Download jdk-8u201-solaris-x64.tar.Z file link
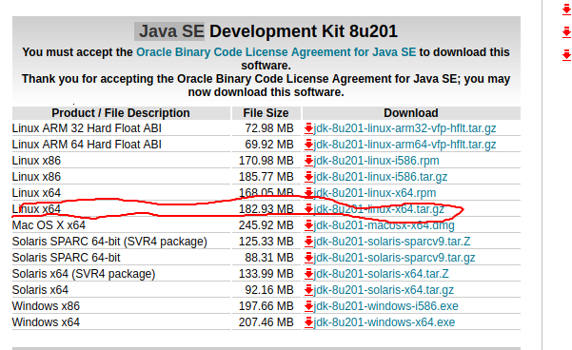This screenshot has width=572, height=350. pos(382,274)
